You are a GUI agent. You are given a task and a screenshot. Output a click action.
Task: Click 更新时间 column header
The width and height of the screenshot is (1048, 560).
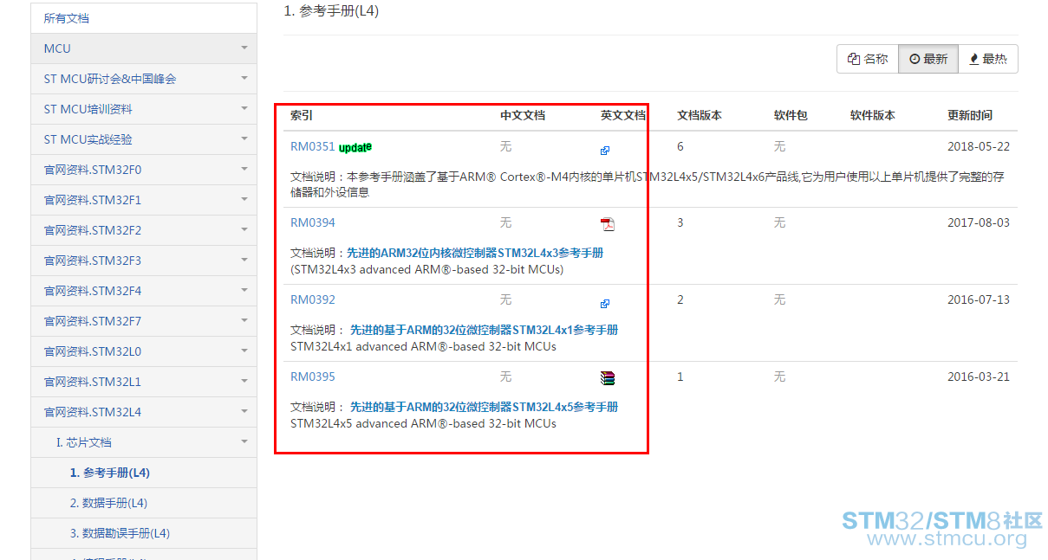click(x=970, y=115)
